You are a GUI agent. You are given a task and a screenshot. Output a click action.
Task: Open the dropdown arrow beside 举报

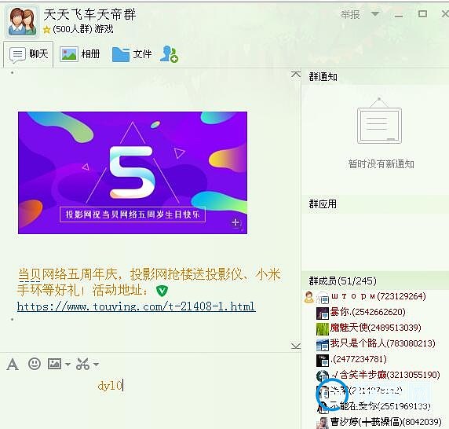click(375, 14)
